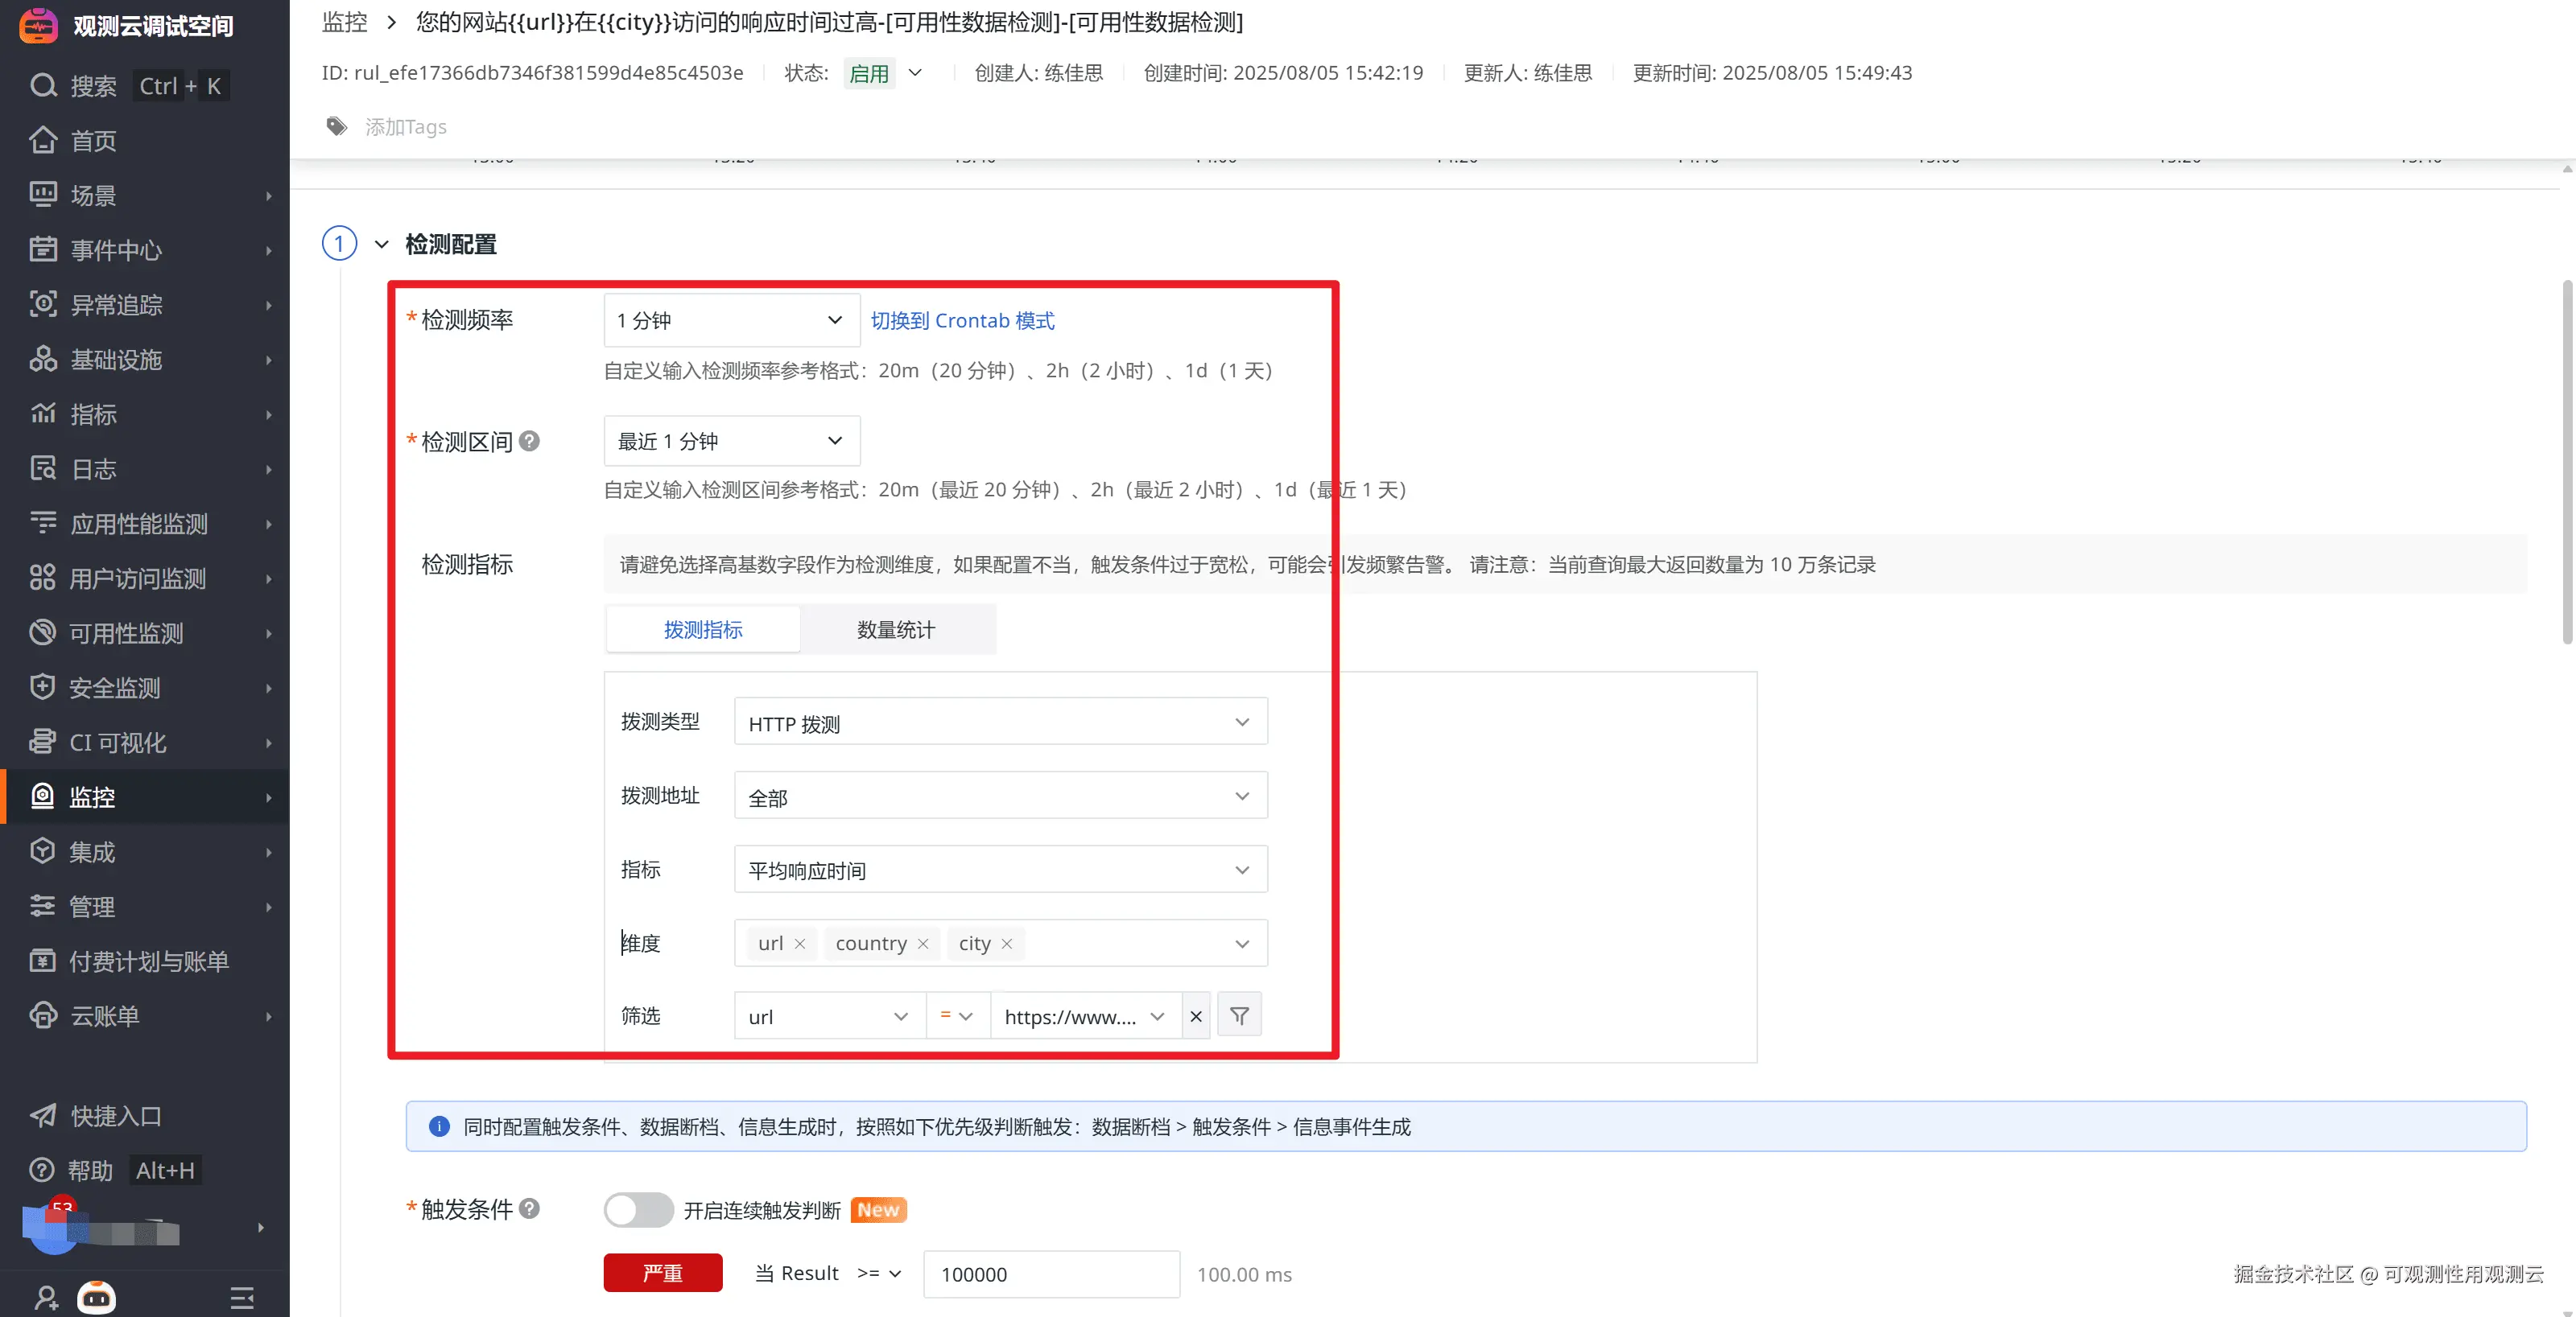Screen dimensions: 2576x1317
Task: Open the 拨测类型 HTTP 拨测 dropdown
Action: click(x=1000, y=722)
